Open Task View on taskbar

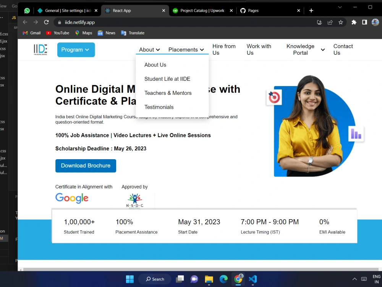[180, 279]
